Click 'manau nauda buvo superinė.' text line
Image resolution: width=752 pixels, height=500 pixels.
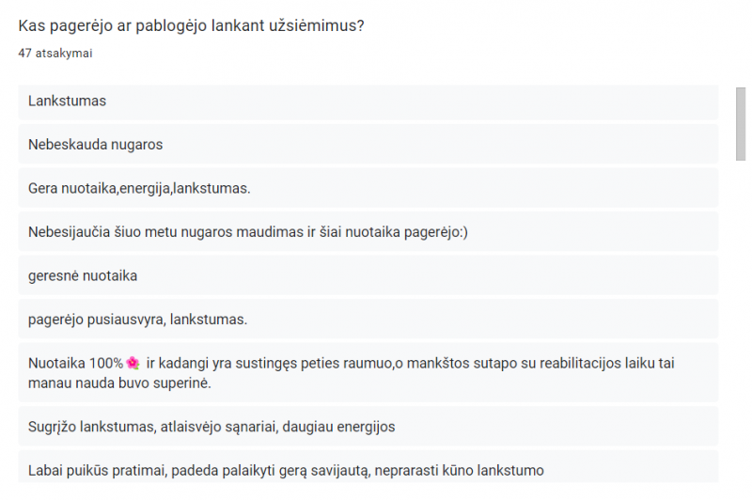point(119,383)
